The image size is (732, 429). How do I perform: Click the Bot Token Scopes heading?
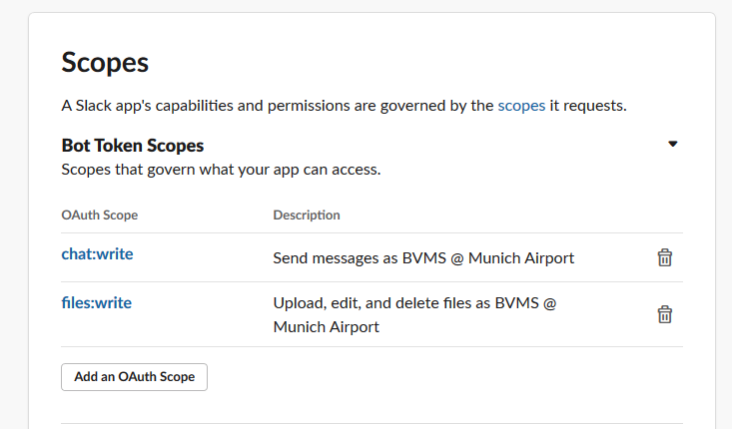[x=133, y=146]
